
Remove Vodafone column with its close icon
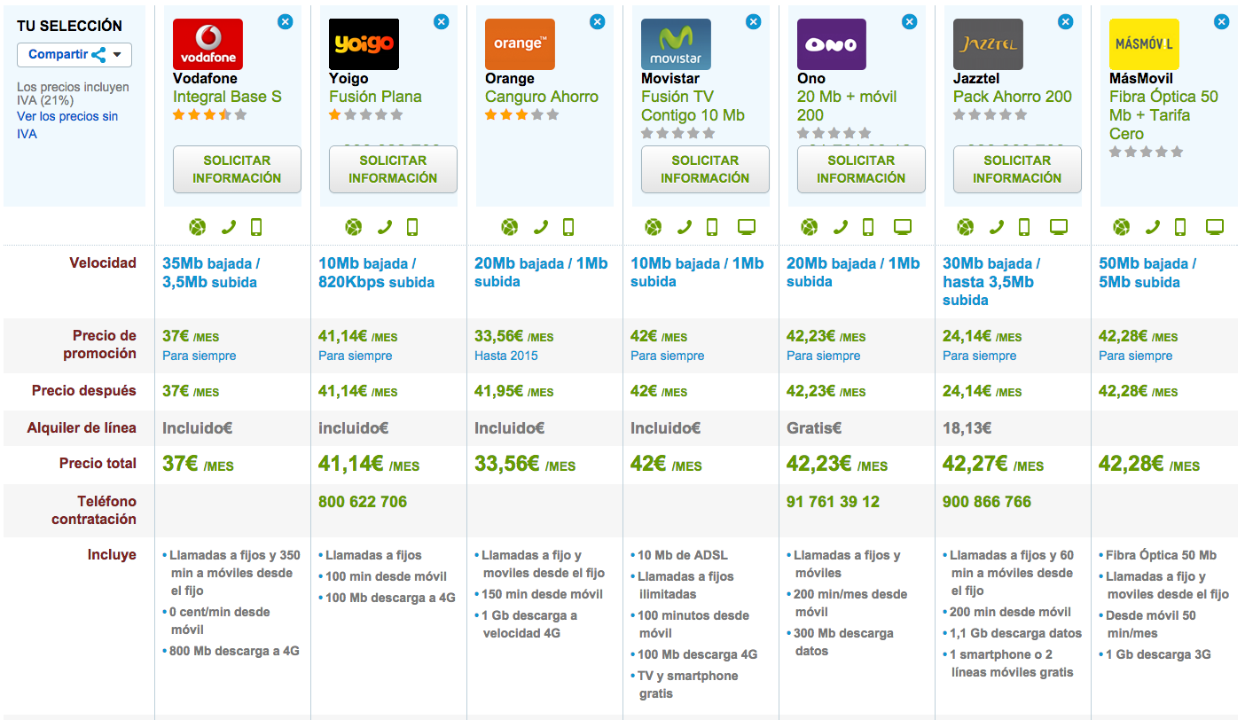click(285, 22)
